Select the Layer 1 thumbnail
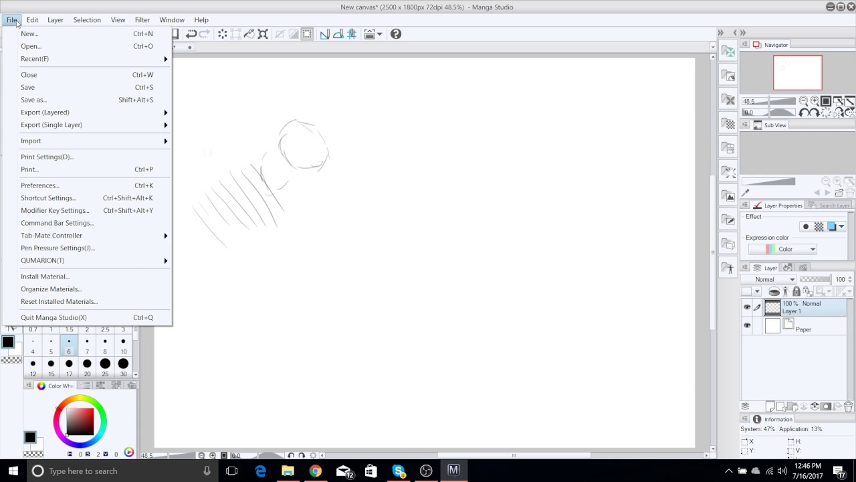The width and height of the screenshot is (856, 482). 772,307
